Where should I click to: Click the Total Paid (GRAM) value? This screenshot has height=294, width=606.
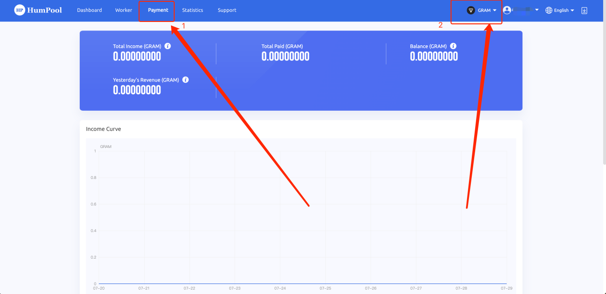point(285,56)
